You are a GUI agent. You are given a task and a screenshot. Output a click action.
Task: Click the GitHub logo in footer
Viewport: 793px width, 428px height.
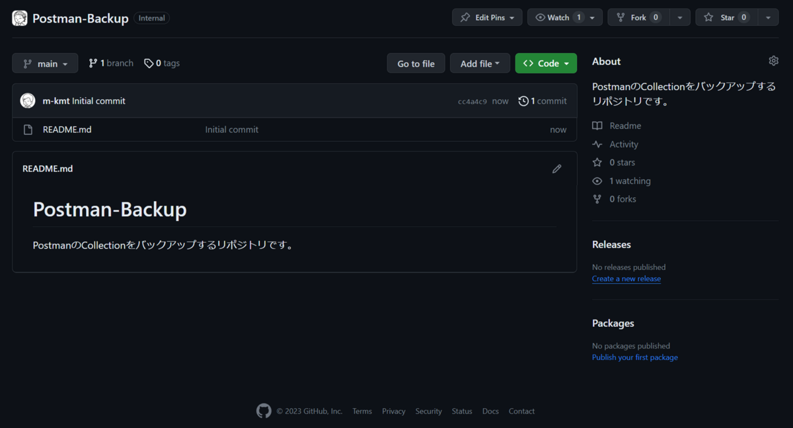(x=264, y=411)
